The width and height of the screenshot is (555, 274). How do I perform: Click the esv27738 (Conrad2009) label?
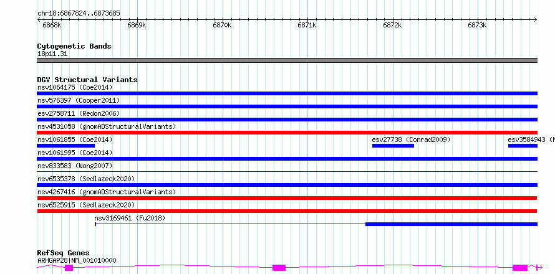click(x=411, y=139)
